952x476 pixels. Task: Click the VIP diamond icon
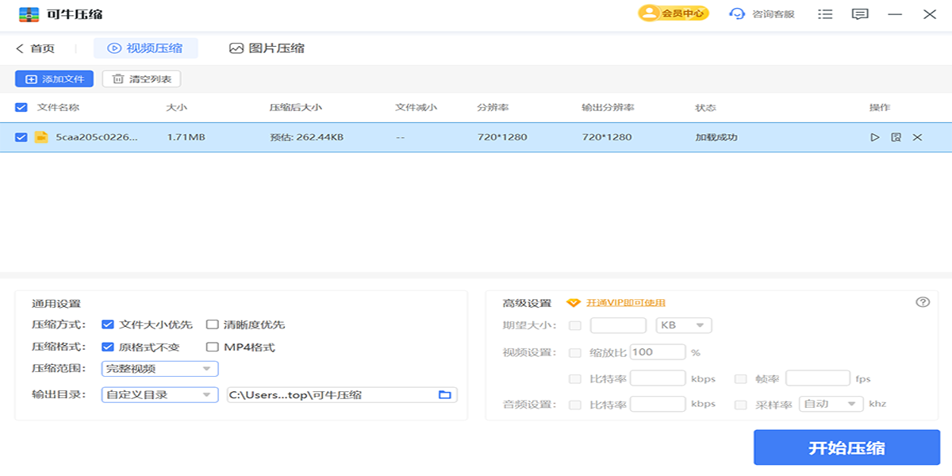click(574, 303)
